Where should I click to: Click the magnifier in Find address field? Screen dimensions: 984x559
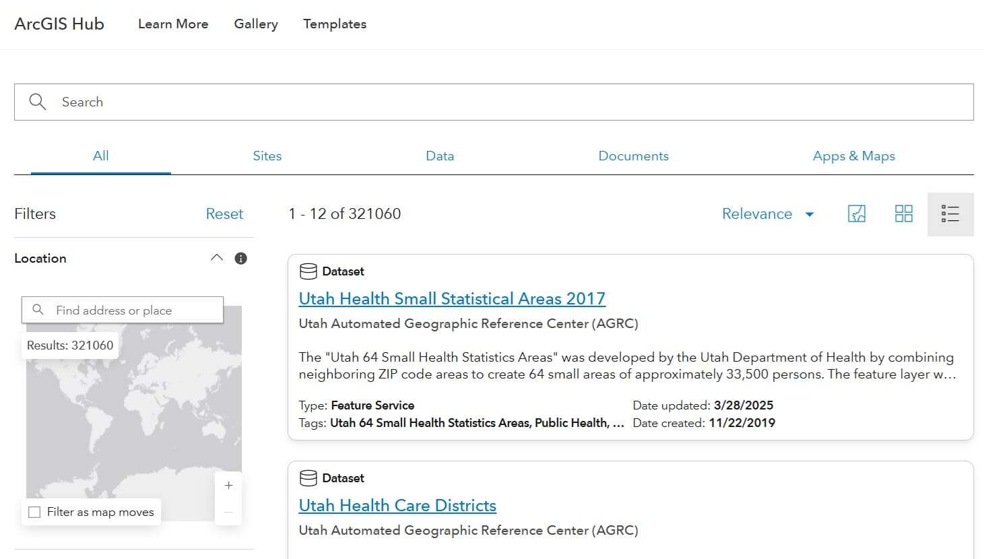(38, 310)
